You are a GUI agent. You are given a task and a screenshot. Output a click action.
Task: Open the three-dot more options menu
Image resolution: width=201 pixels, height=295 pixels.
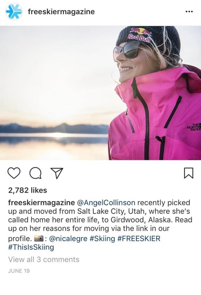pyautogui.click(x=189, y=12)
